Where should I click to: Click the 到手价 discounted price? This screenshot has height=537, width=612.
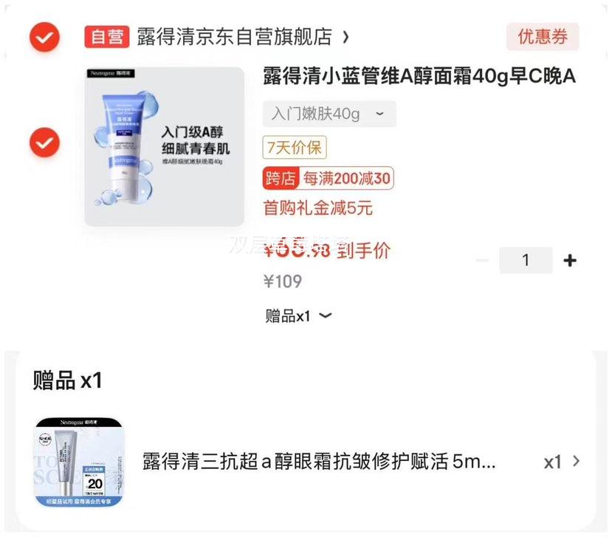[327, 250]
